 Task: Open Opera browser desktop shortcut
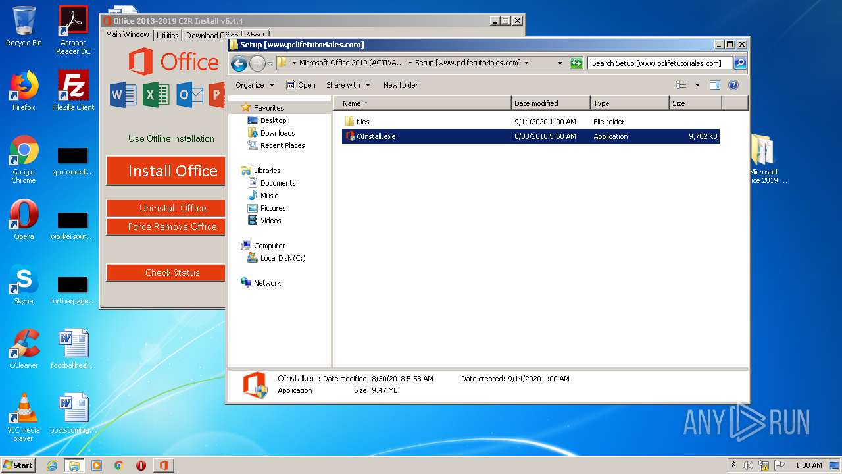(x=24, y=220)
